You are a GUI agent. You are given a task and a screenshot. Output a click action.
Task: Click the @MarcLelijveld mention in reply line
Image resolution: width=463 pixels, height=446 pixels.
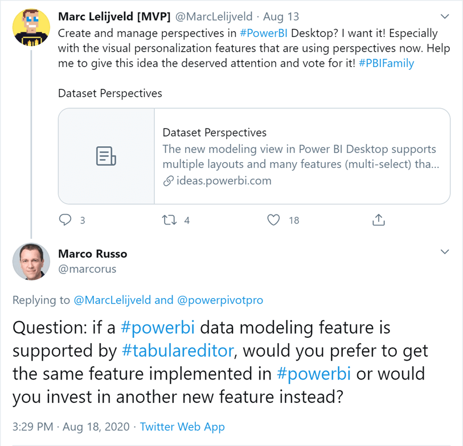pos(112,300)
